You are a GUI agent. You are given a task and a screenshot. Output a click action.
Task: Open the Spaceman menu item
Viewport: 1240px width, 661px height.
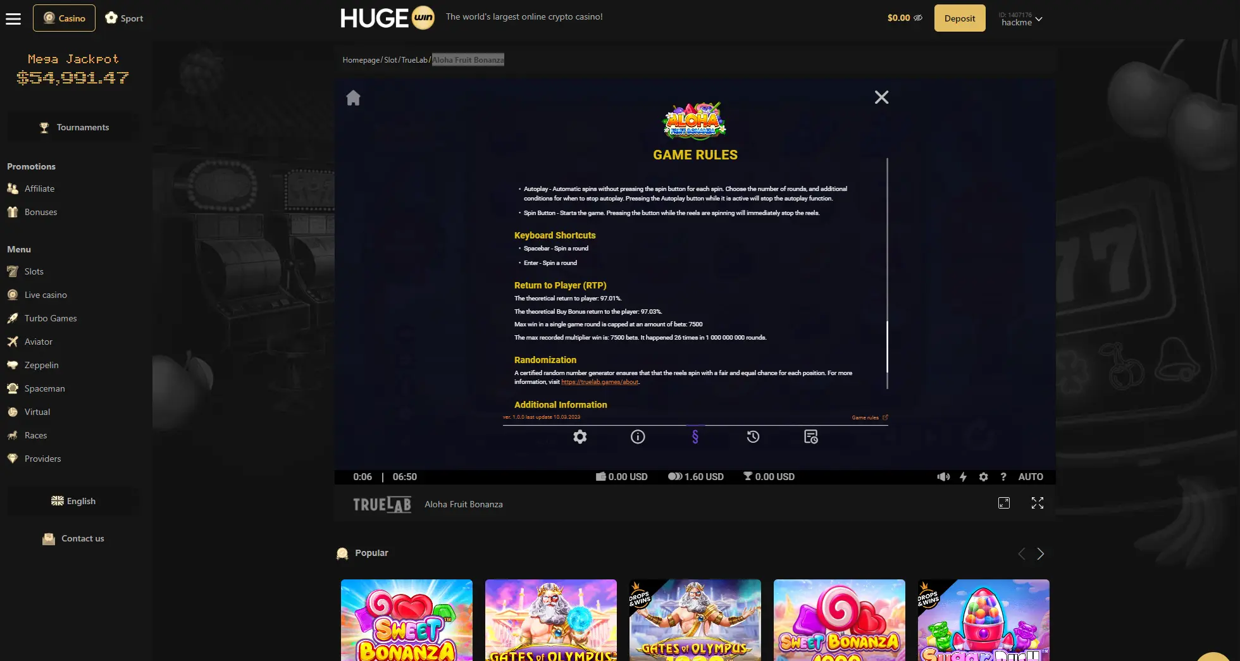pos(44,388)
